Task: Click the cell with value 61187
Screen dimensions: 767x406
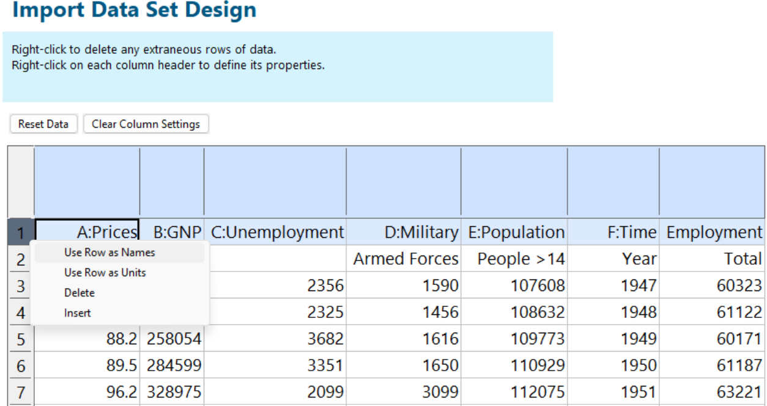Action: [x=712, y=366]
